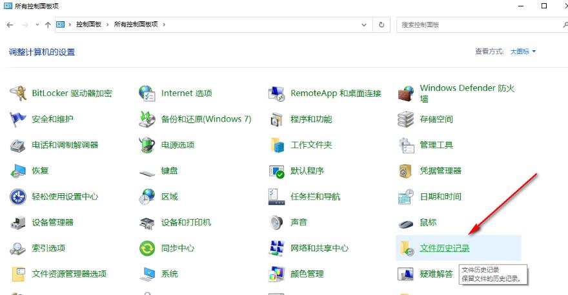Open the 疑难解答 link
This screenshot has height=295, width=568.
[x=436, y=274]
